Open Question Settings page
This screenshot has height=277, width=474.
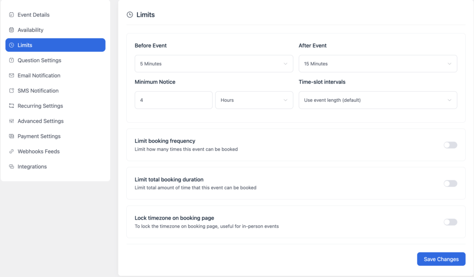56,60
